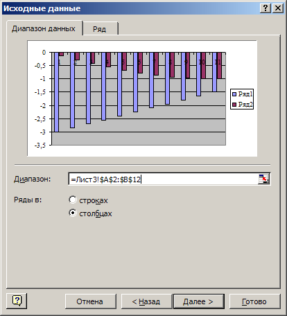
Task: Proceed with the Далее button
Action: (x=198, y=301)
